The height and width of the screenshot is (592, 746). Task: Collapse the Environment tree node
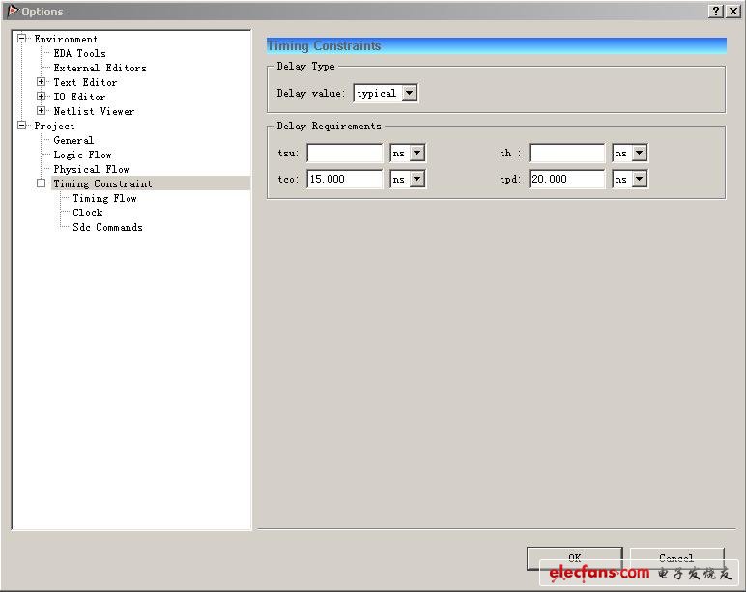(x=22, y=39)
